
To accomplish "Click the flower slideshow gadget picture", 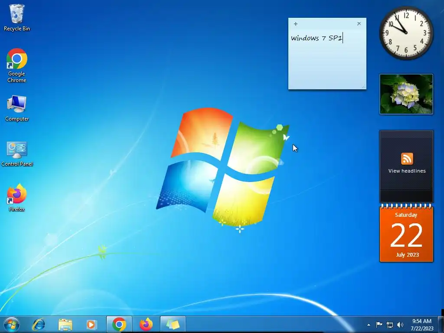I will [406, 94].
